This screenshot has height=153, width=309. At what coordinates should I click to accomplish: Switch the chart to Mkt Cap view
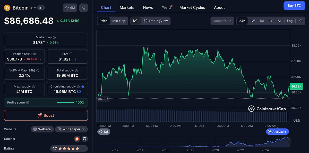tap(119, 21)
